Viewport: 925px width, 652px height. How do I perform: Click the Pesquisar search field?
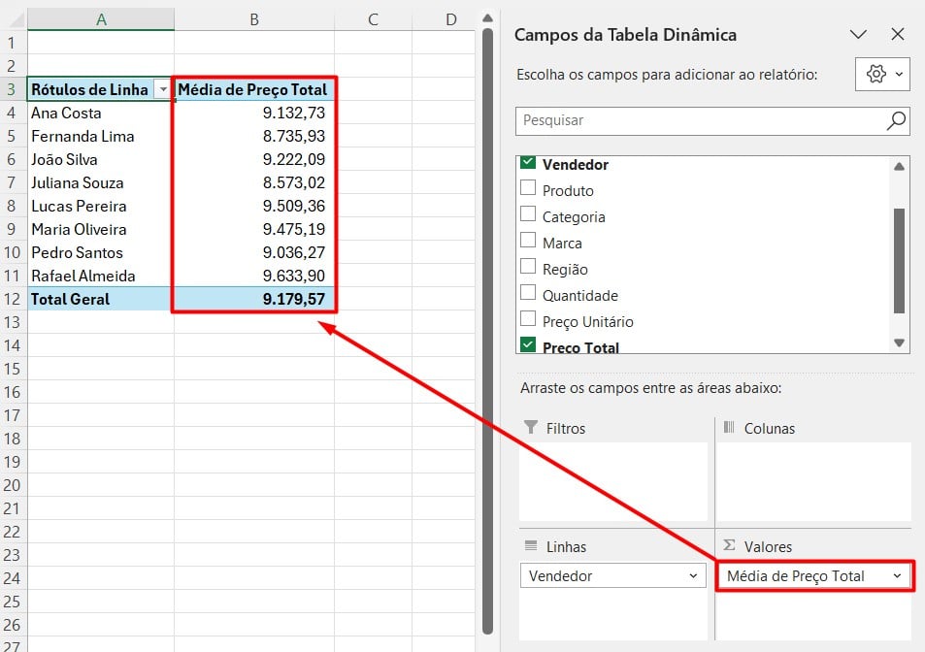coord(712,121)
